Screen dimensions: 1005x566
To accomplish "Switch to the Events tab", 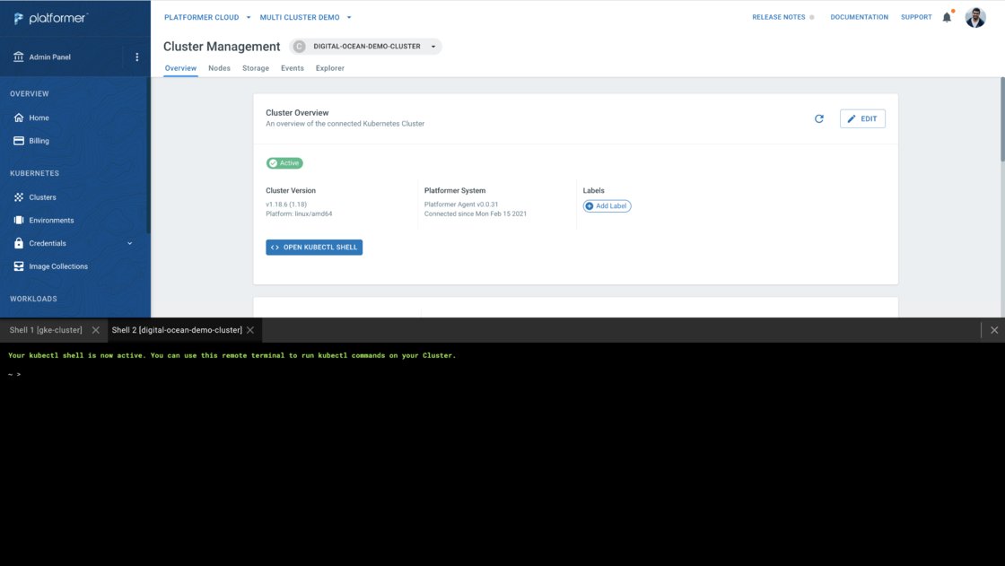I will (293, 68).
